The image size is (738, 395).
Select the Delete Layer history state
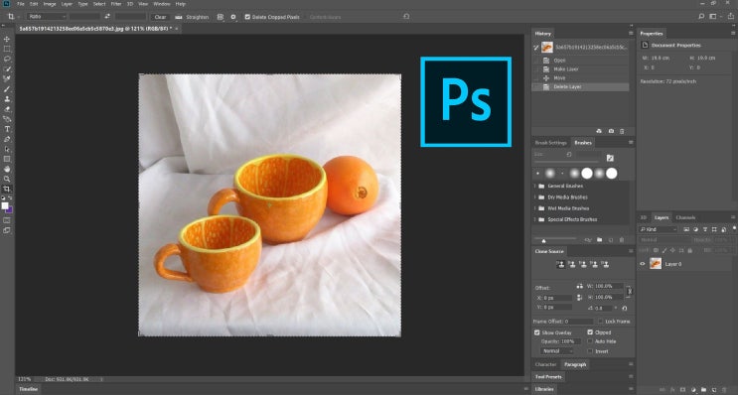click(x=580, y=87)
